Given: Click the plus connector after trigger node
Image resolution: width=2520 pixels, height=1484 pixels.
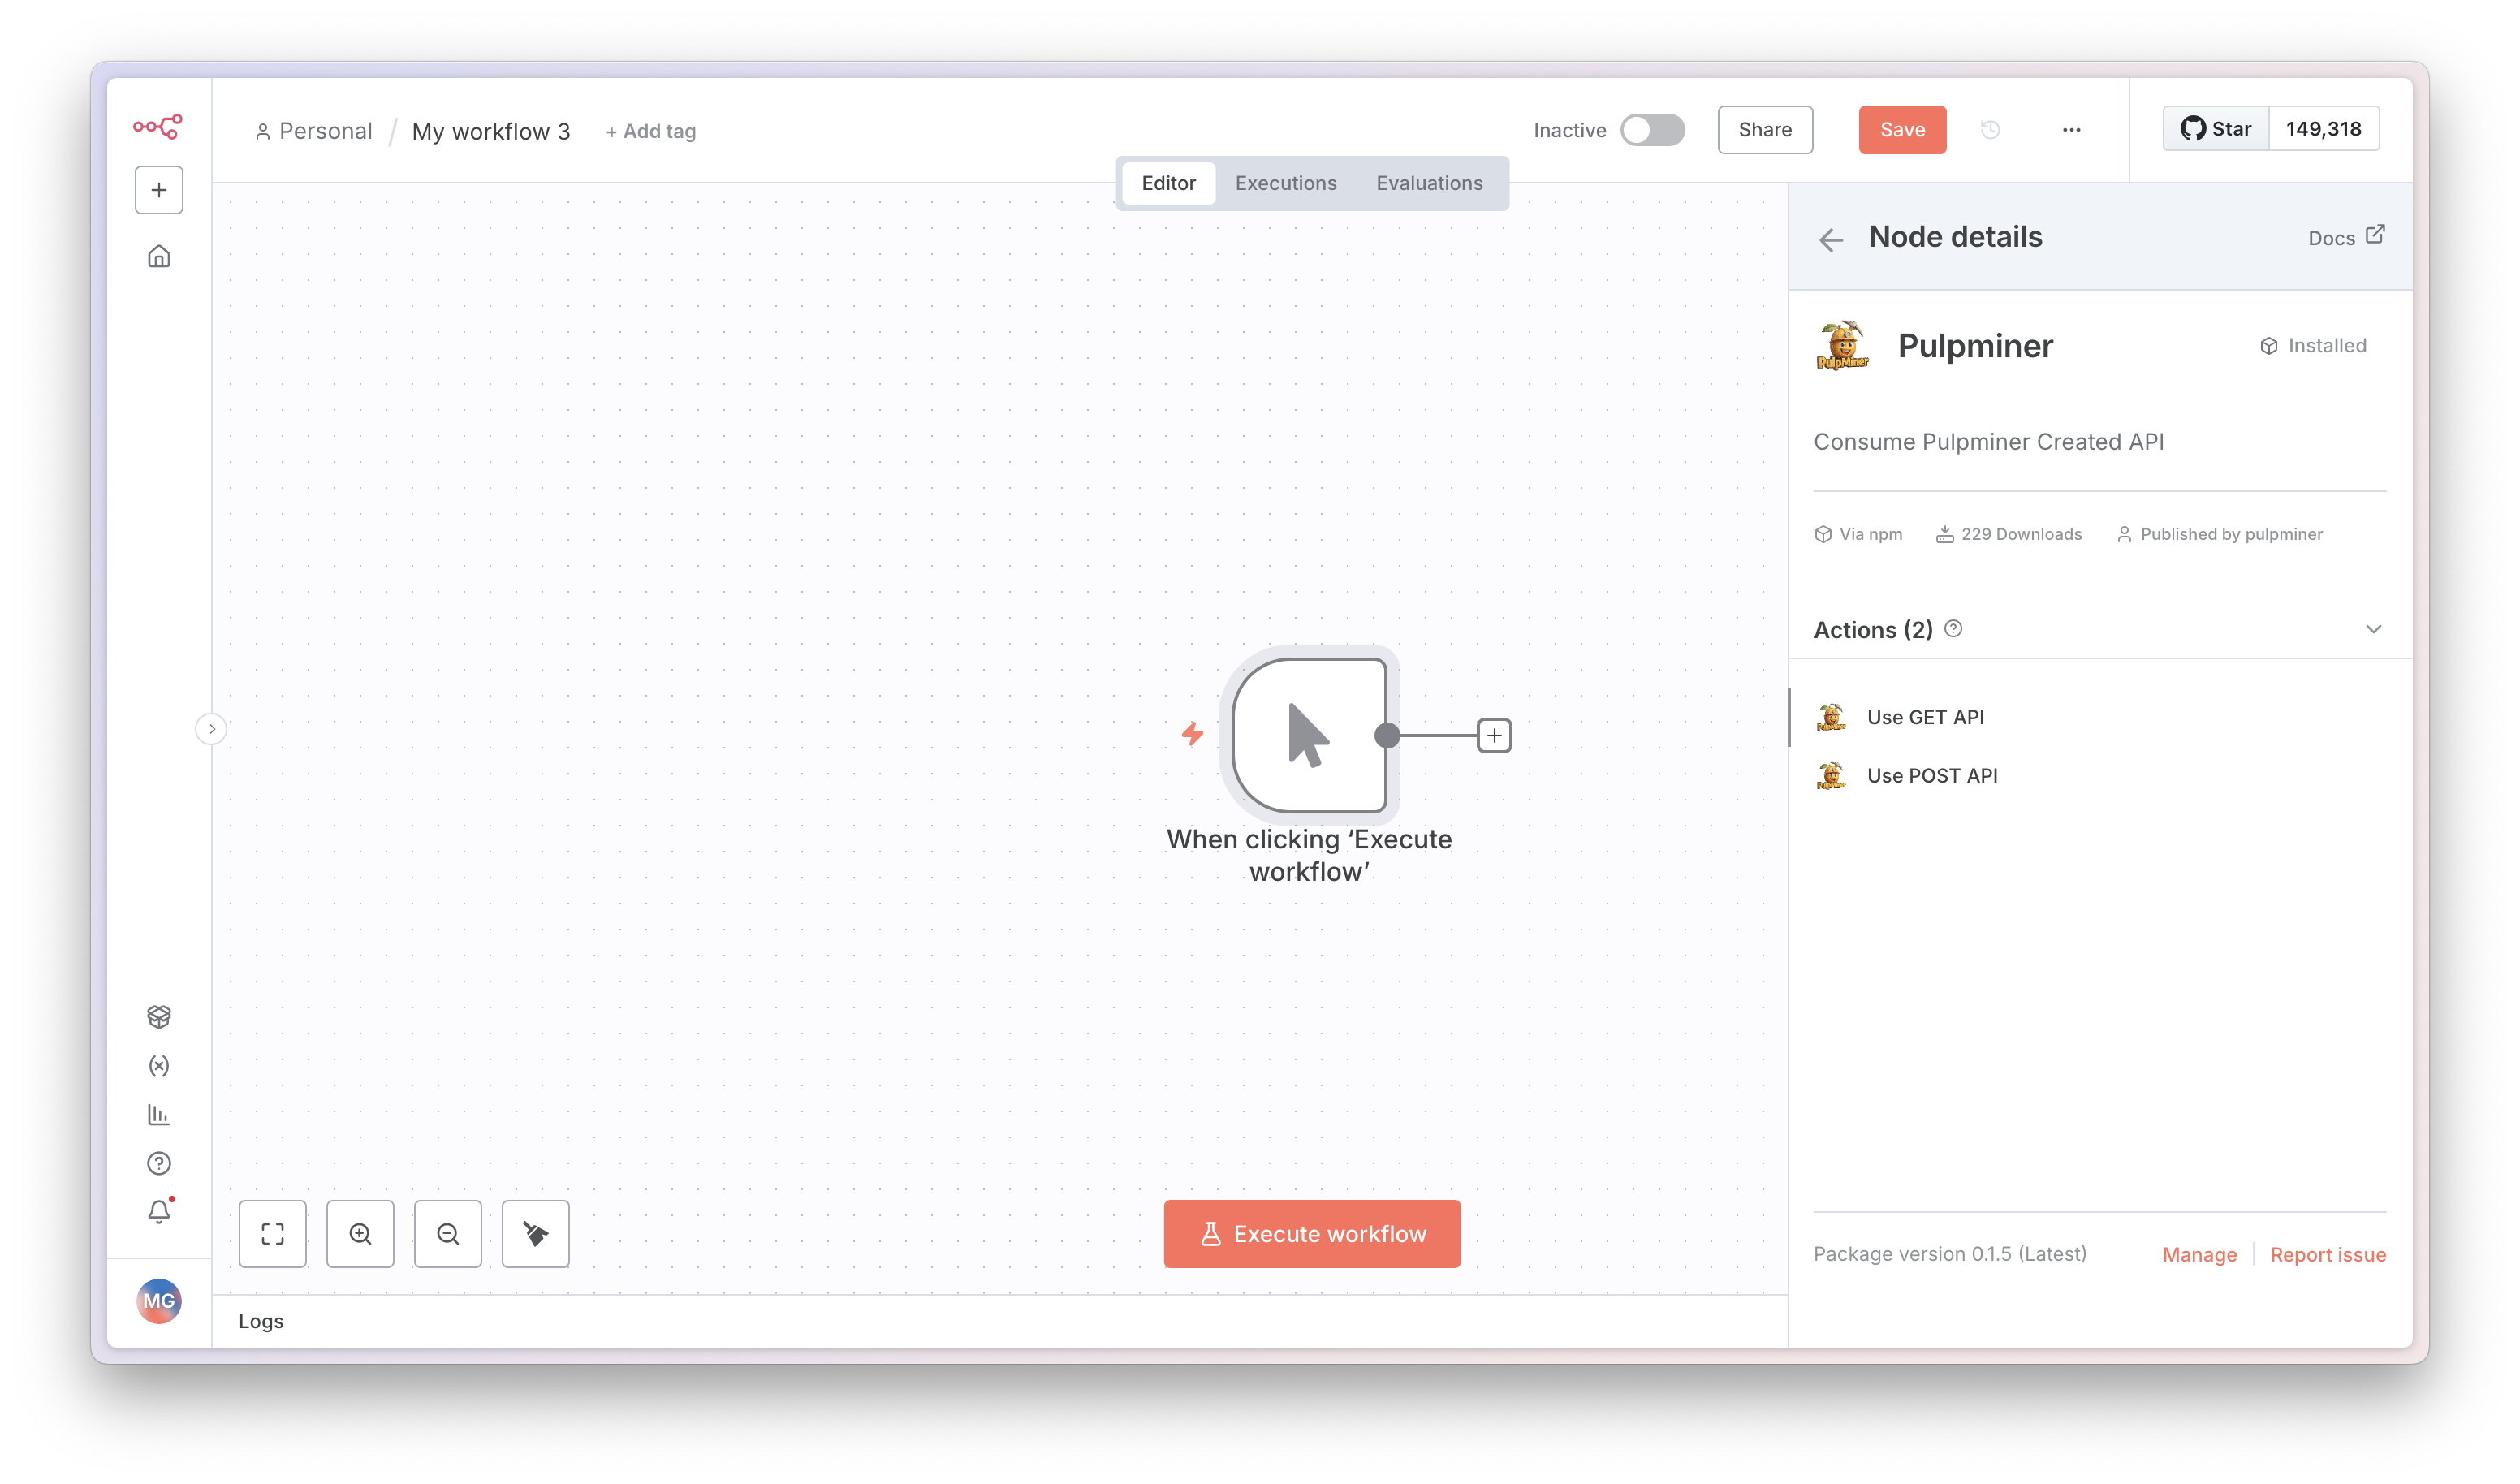Looking at the screenshot, I should (1494, 736).
